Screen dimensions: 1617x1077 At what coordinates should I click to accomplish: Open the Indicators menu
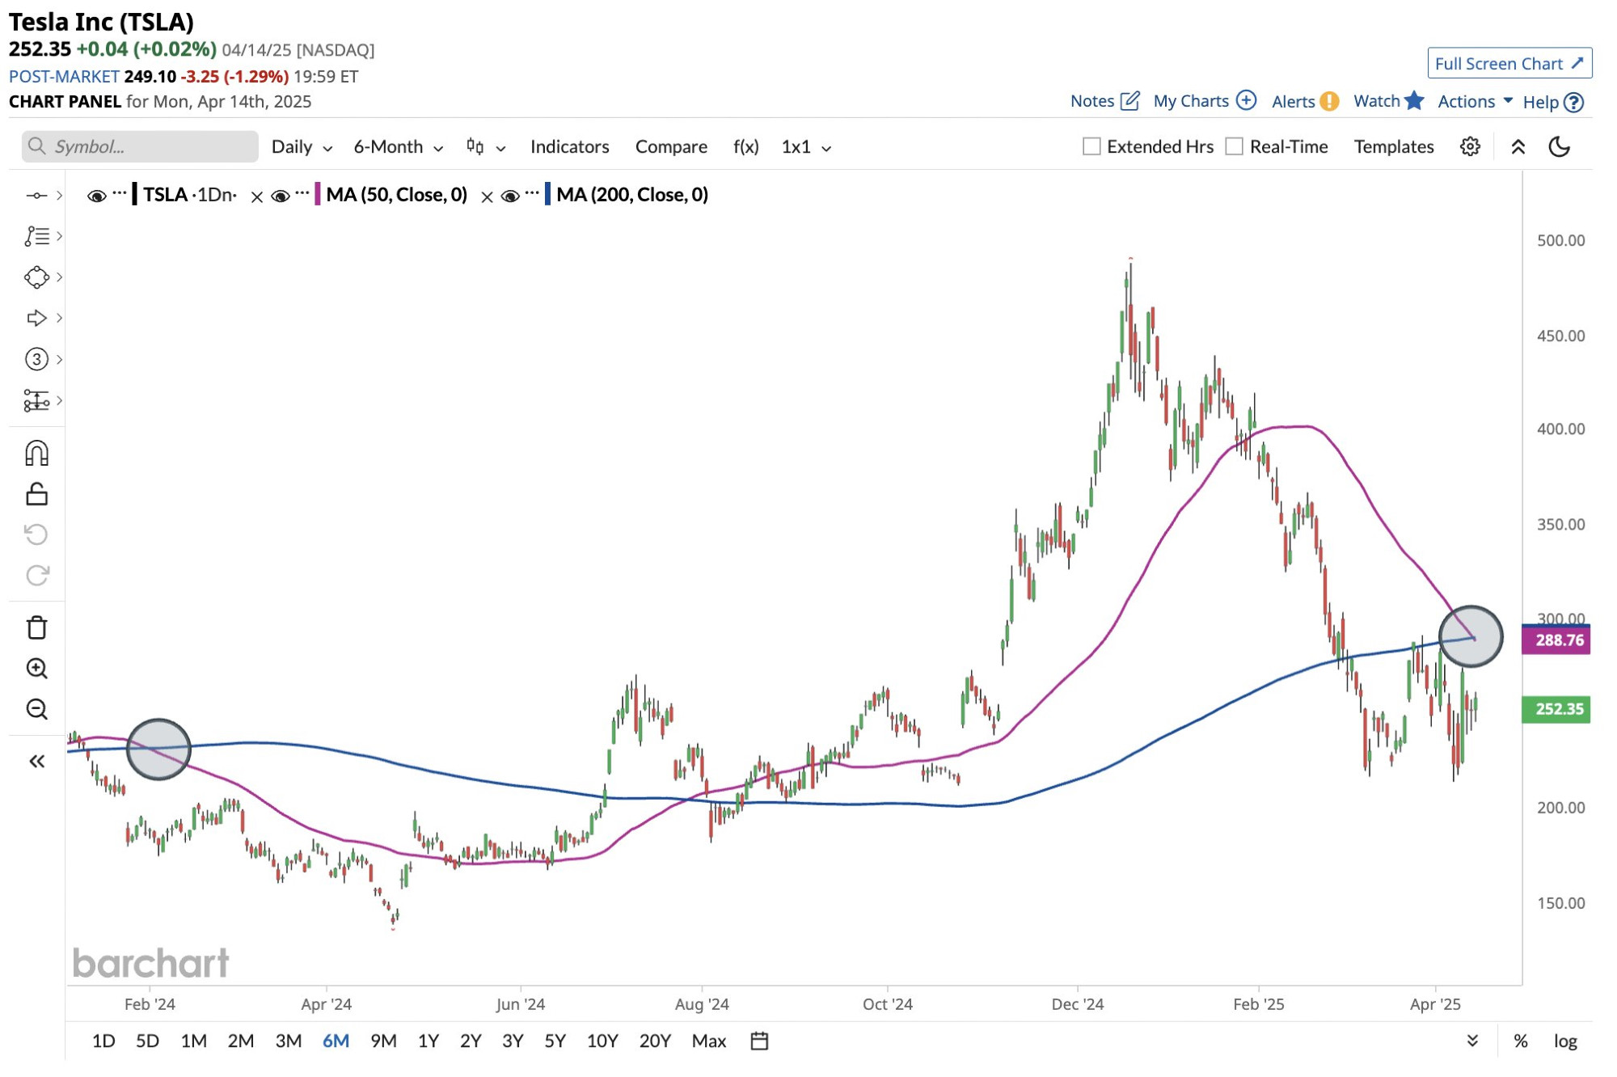click(x=569, y=146)
